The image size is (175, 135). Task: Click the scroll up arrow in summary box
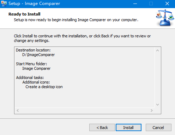coord(157,50)
